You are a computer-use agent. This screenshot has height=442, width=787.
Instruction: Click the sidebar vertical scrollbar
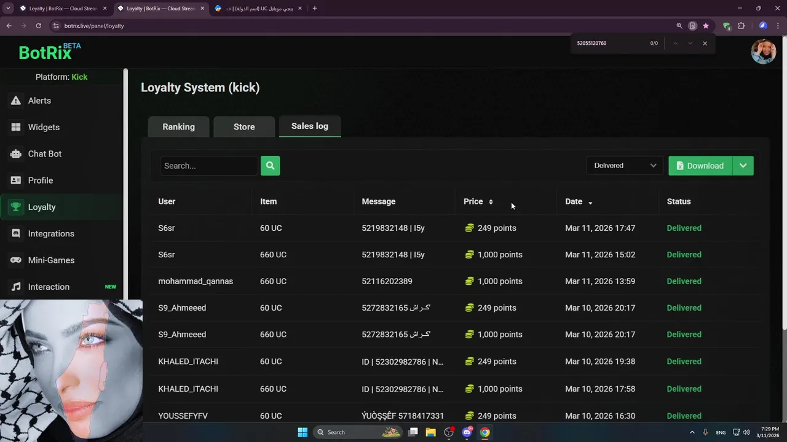[125, 184]
